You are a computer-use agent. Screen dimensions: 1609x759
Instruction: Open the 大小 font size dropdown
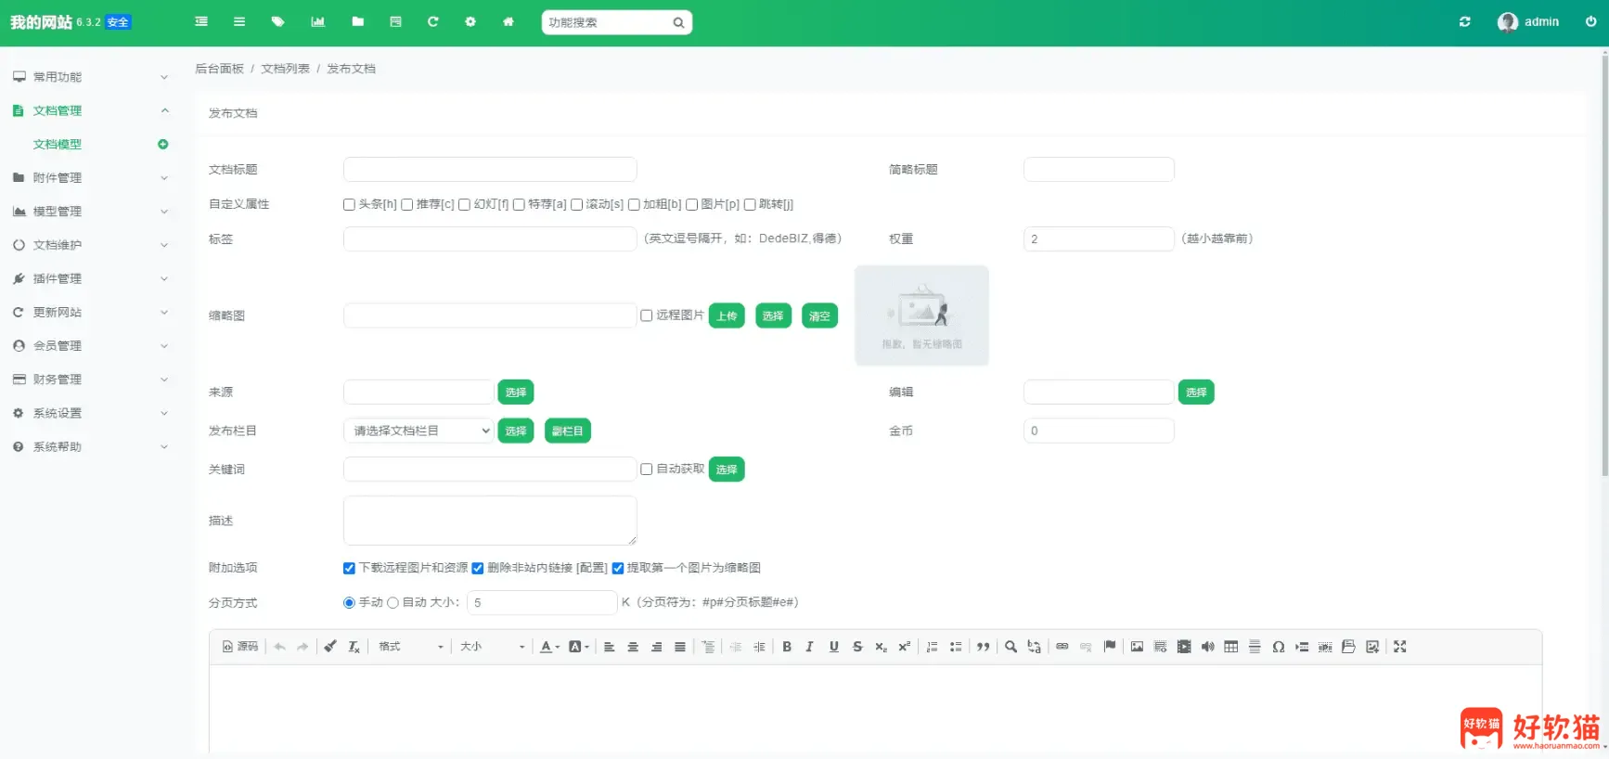click(x=493, y=647)
